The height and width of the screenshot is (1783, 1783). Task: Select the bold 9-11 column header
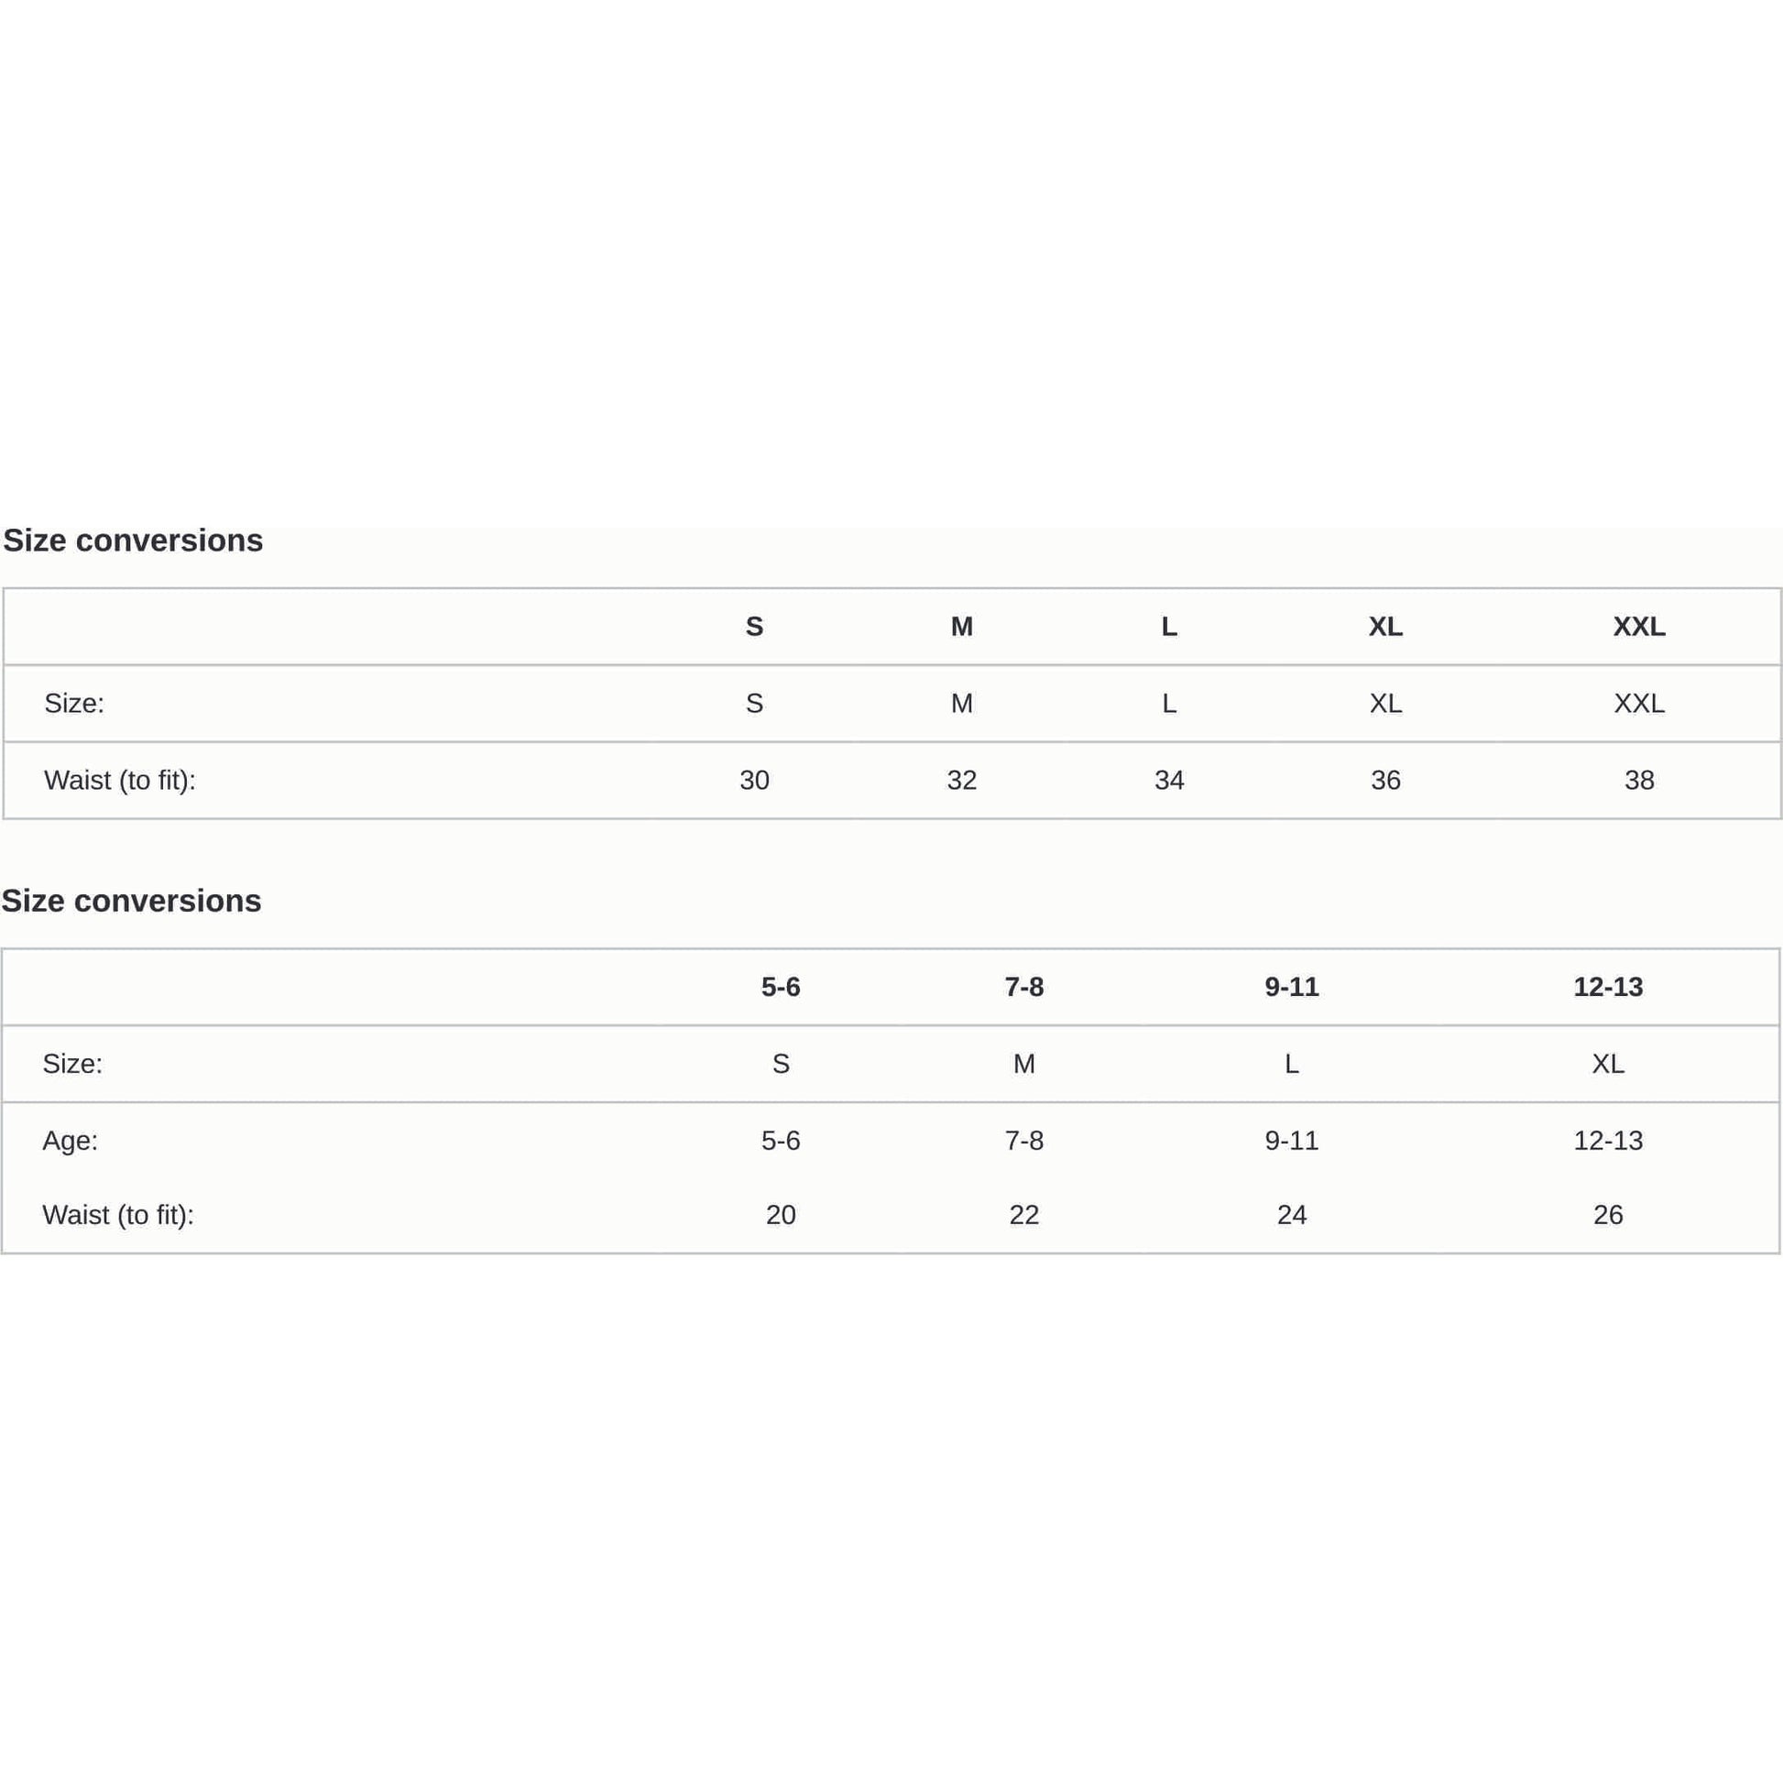point(1291,987)
